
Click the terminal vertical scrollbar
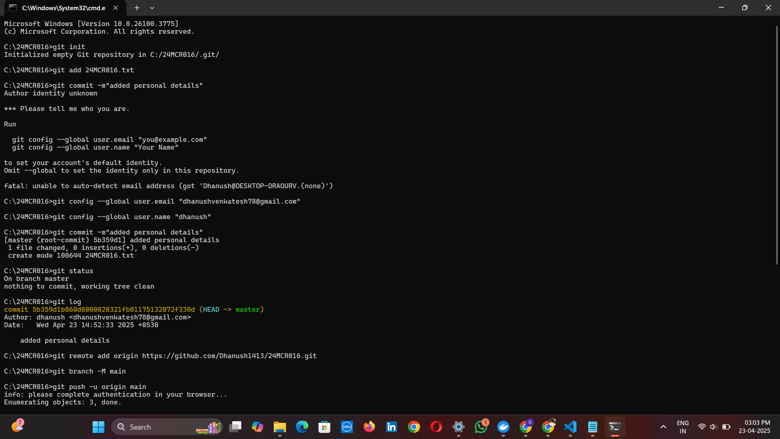(x=777, y=144)
